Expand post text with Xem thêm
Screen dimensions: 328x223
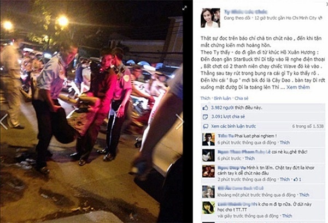[x=298, y=87]
